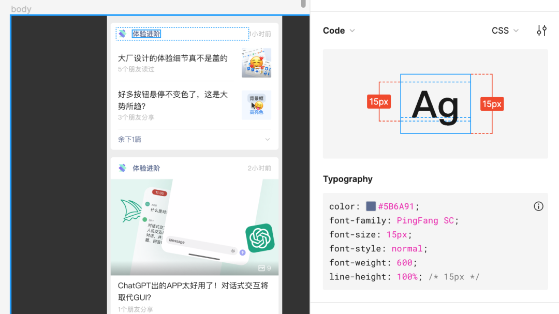This screenshot has width=559, height=314.
Task: Click the avatar icon beside the 2小时前 post
Action: (x=122, y=168)
